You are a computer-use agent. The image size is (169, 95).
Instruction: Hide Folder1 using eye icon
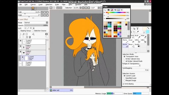21,46
